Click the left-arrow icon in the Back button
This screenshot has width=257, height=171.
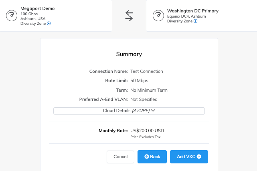tap(146, 157)
